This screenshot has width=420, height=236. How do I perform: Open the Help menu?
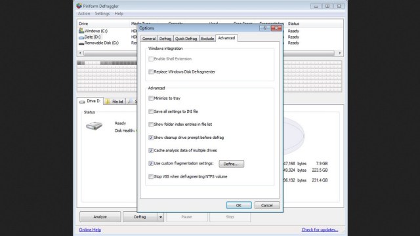tap(119, 13)
